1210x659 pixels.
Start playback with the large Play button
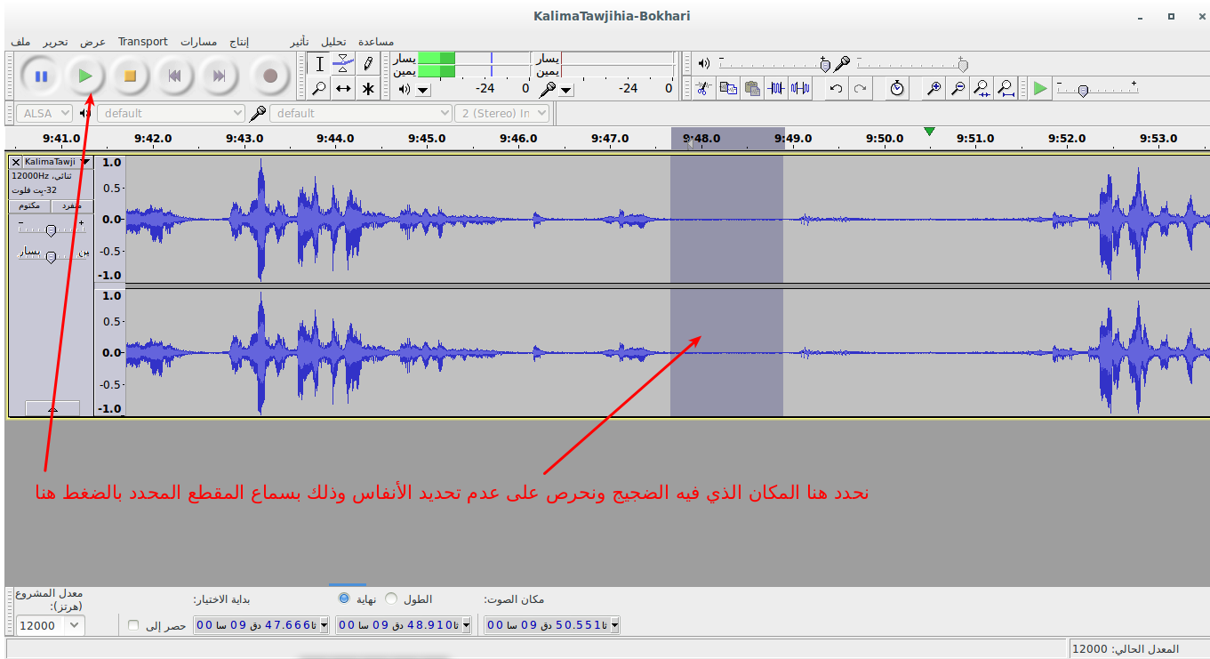(85, 76)
